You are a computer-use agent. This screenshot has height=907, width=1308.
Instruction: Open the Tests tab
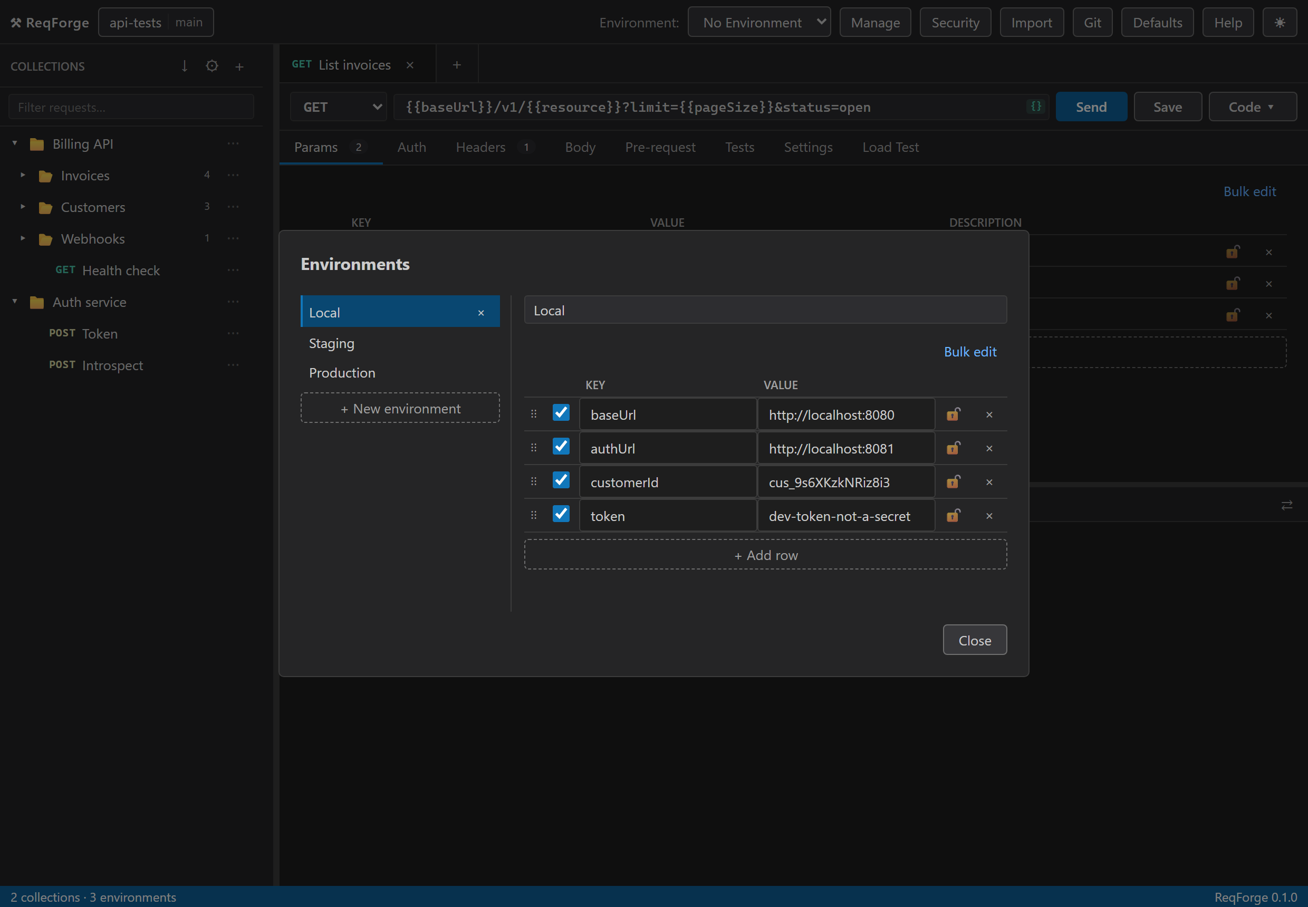tap(739, 147)
